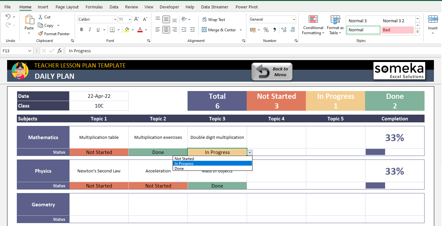
Task: Open the General number format dropdown
Action: tap(294, 20)
